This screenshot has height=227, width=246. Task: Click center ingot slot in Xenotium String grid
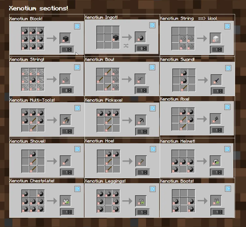click(33, 80)
